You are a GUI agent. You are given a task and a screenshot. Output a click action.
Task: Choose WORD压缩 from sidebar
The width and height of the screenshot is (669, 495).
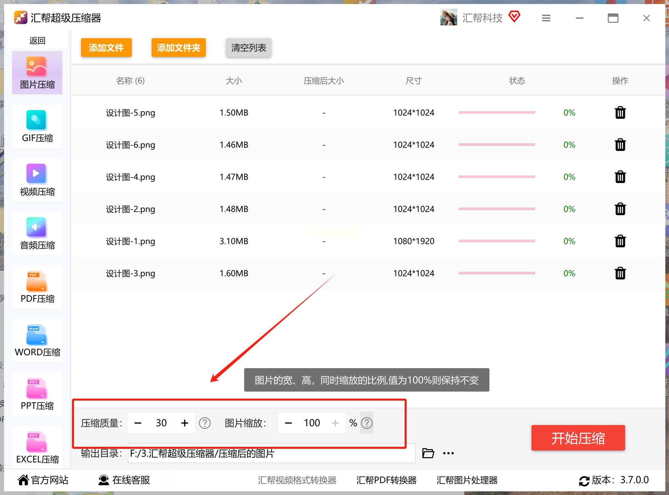pyautogui.click(x=37, y=341)
